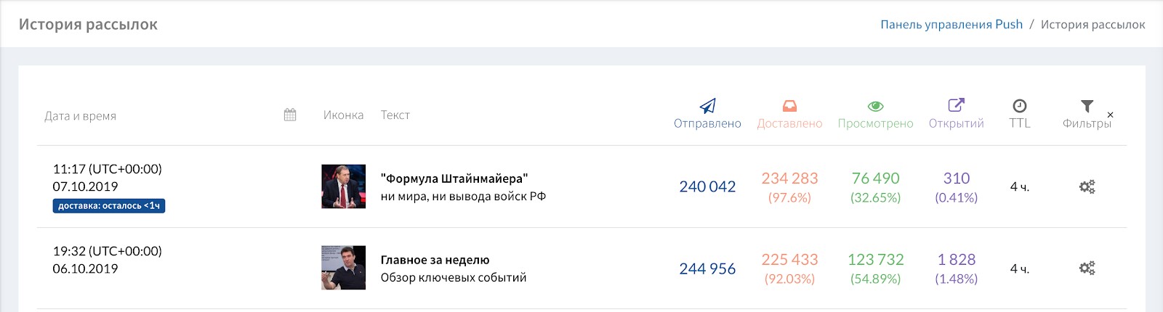Open the Фильтры funnel icon

pos(1087,106)
